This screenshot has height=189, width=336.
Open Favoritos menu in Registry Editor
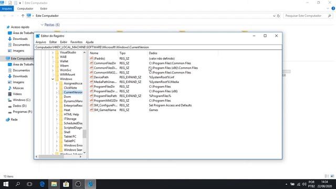point(77,42)
